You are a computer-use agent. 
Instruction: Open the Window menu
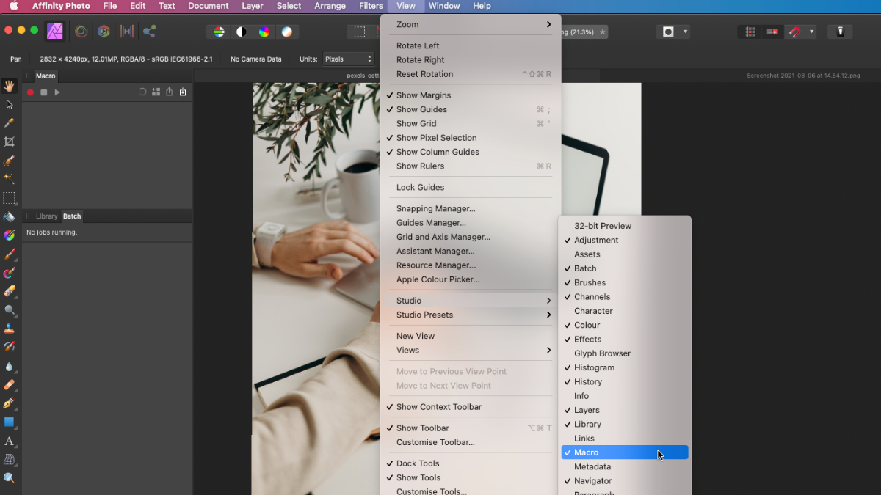click(443, 6)
